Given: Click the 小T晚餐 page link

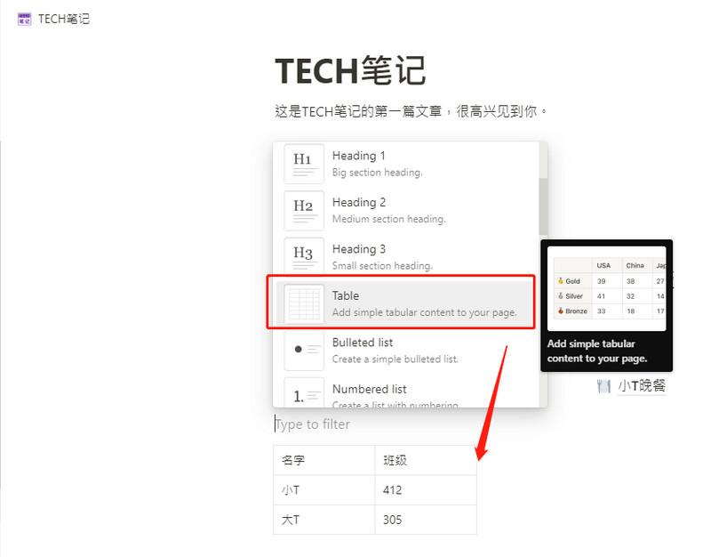Looking at the screenshot, I should [x=642, y=386].
